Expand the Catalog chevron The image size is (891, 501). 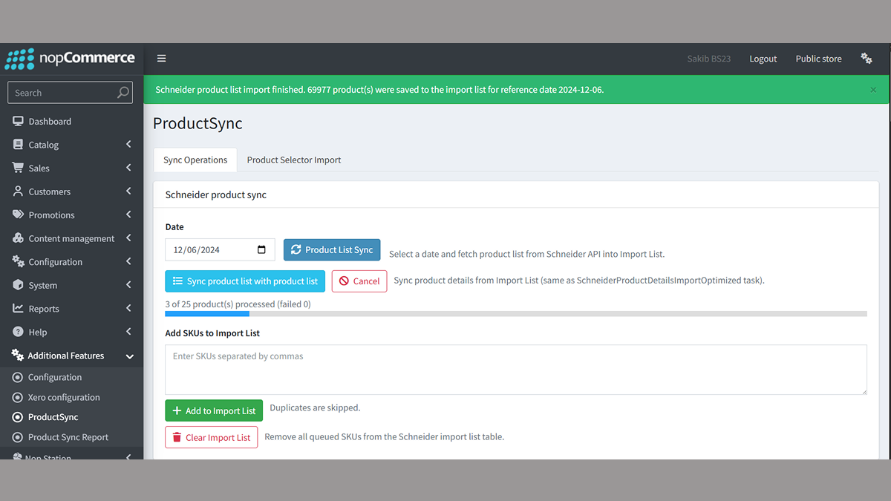pos(128,144)
